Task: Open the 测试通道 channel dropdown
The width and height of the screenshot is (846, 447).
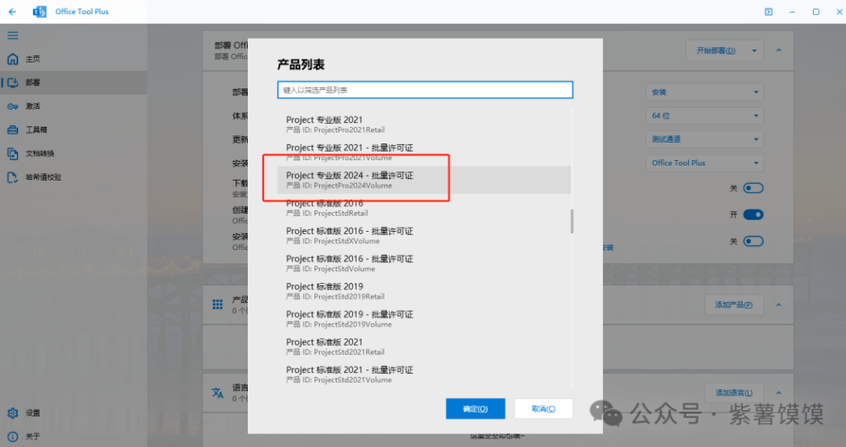Action: coord(704,139)
